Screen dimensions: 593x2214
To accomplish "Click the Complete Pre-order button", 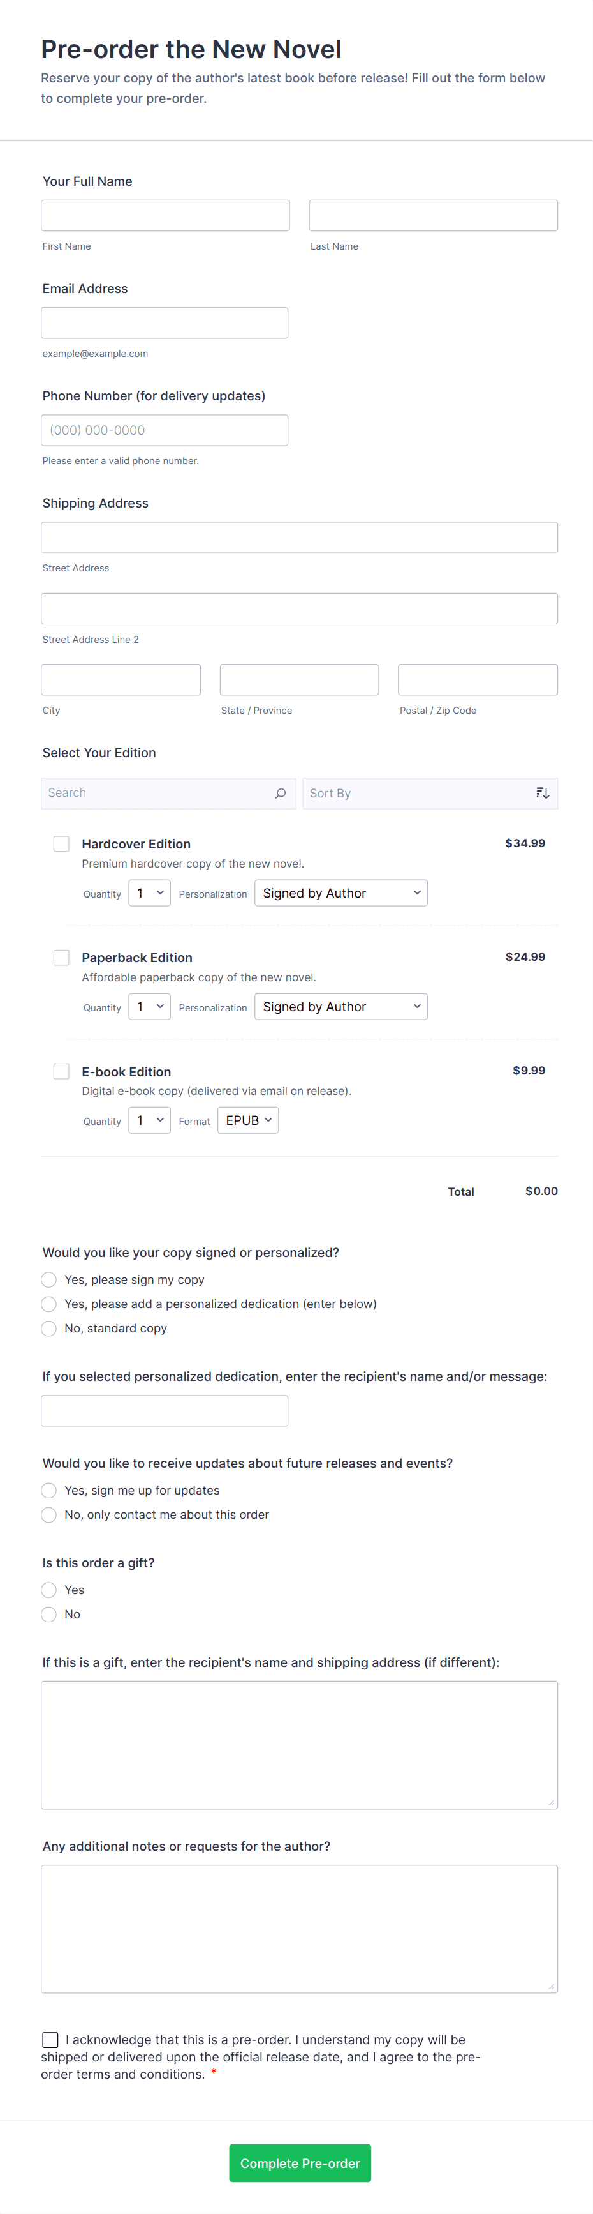I will 300,2164.
